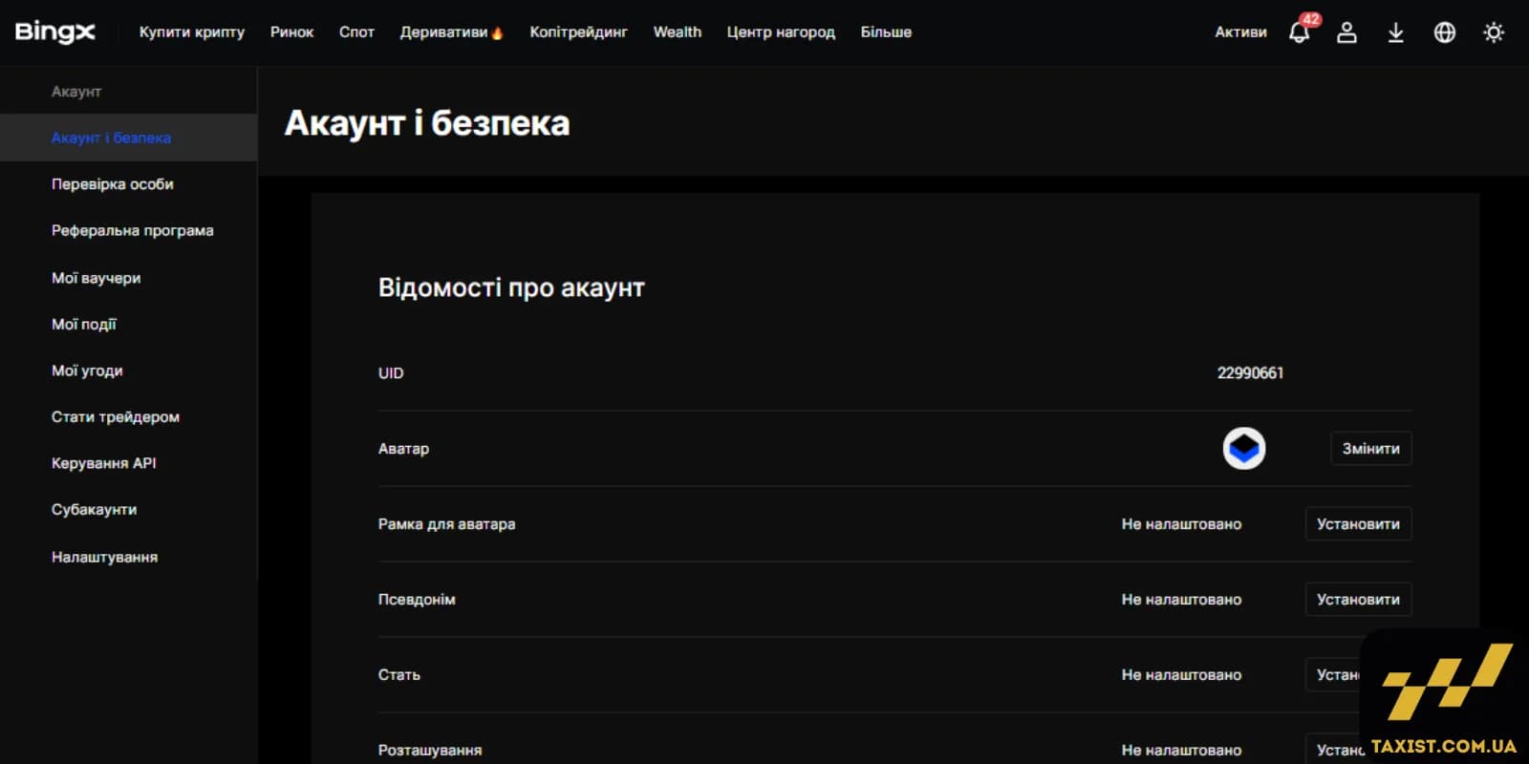Expand the Більше menu
1529x764 pixels.
pyautogui.click(x=886, y=32)
